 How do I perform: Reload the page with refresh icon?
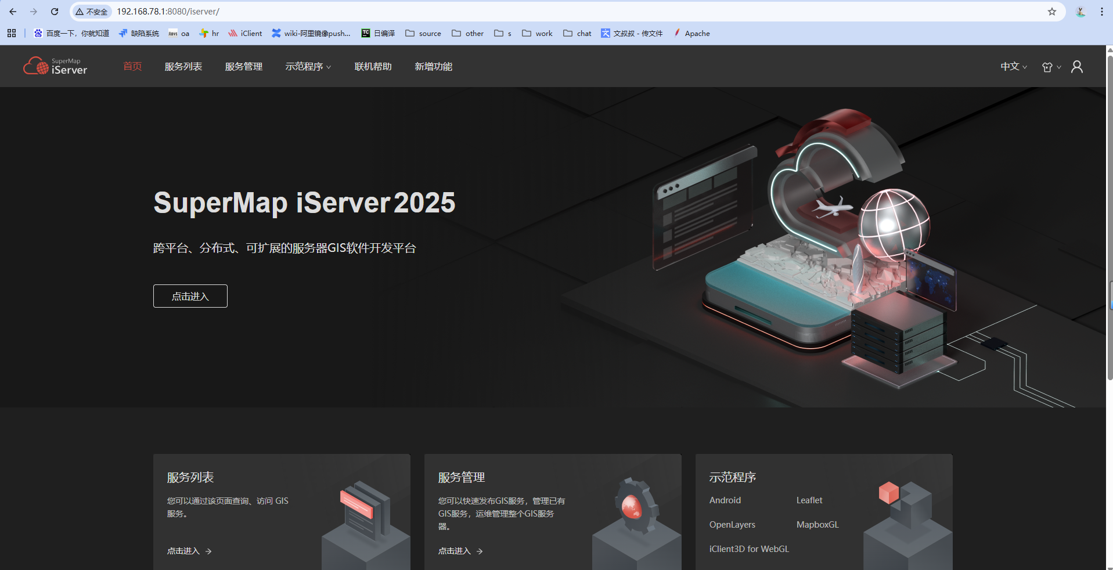point(55,12)
